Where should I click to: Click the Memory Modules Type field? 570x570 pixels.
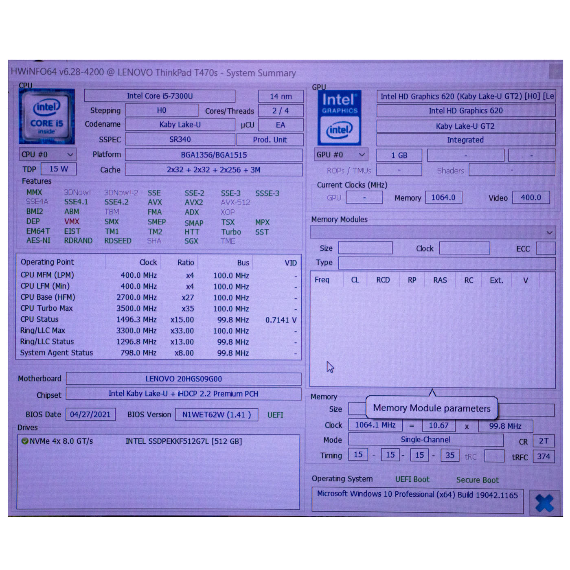(x=447, y=263)
